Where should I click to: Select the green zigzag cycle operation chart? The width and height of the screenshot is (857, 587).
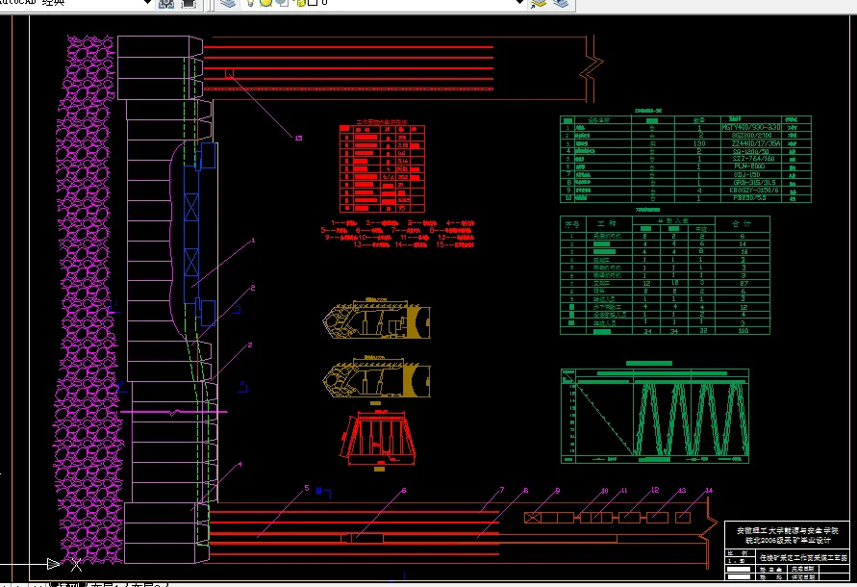(655, 416)
